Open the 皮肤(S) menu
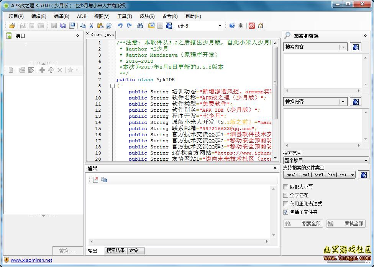The height and width of the screenshot is (267, 374). coord(147,16)
